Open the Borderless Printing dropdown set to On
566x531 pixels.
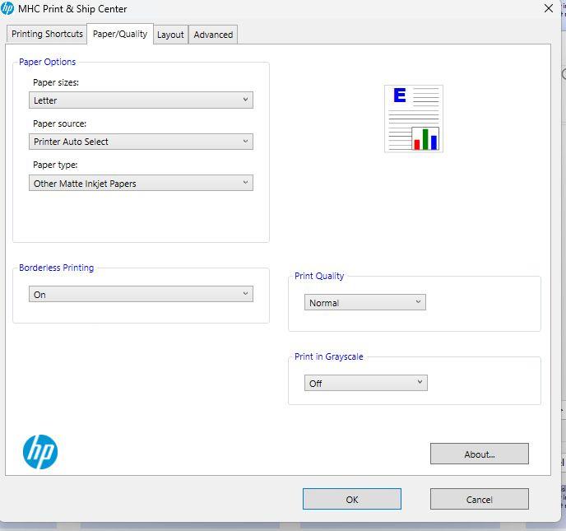141,295
